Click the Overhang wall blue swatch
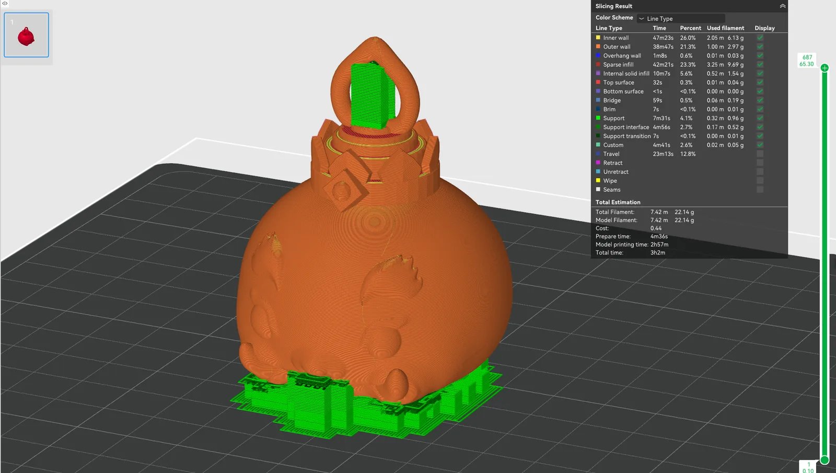 598,55
